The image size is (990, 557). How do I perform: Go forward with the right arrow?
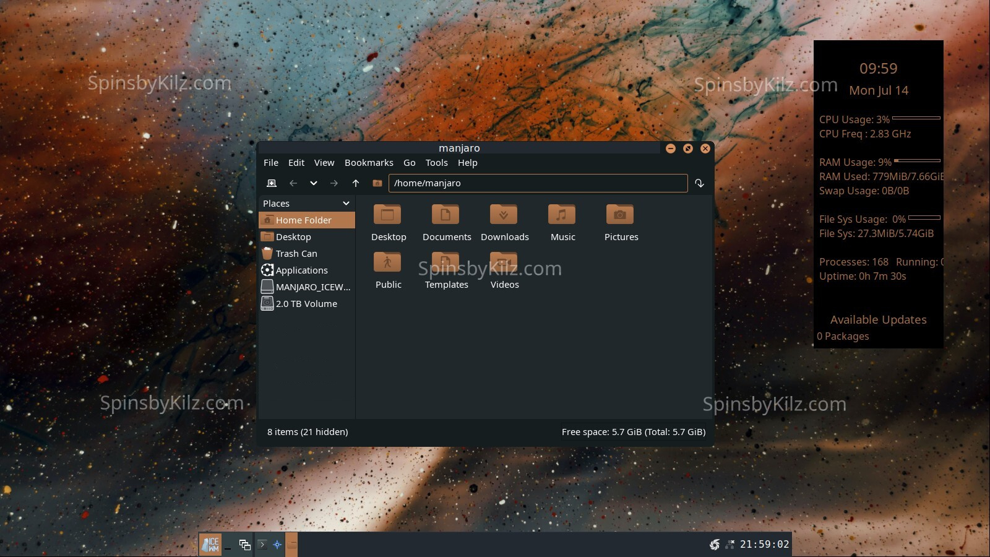334,183
